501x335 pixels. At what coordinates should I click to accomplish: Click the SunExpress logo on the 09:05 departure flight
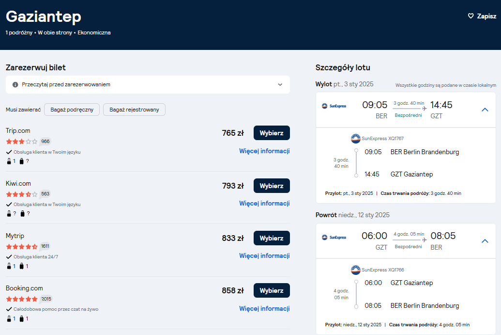pos(334,106)
